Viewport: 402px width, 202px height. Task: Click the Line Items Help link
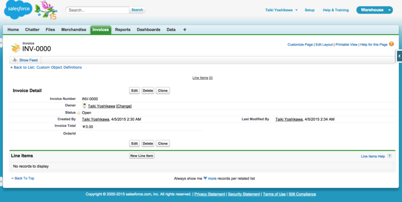pyautogui.click(x=373, y=156)
